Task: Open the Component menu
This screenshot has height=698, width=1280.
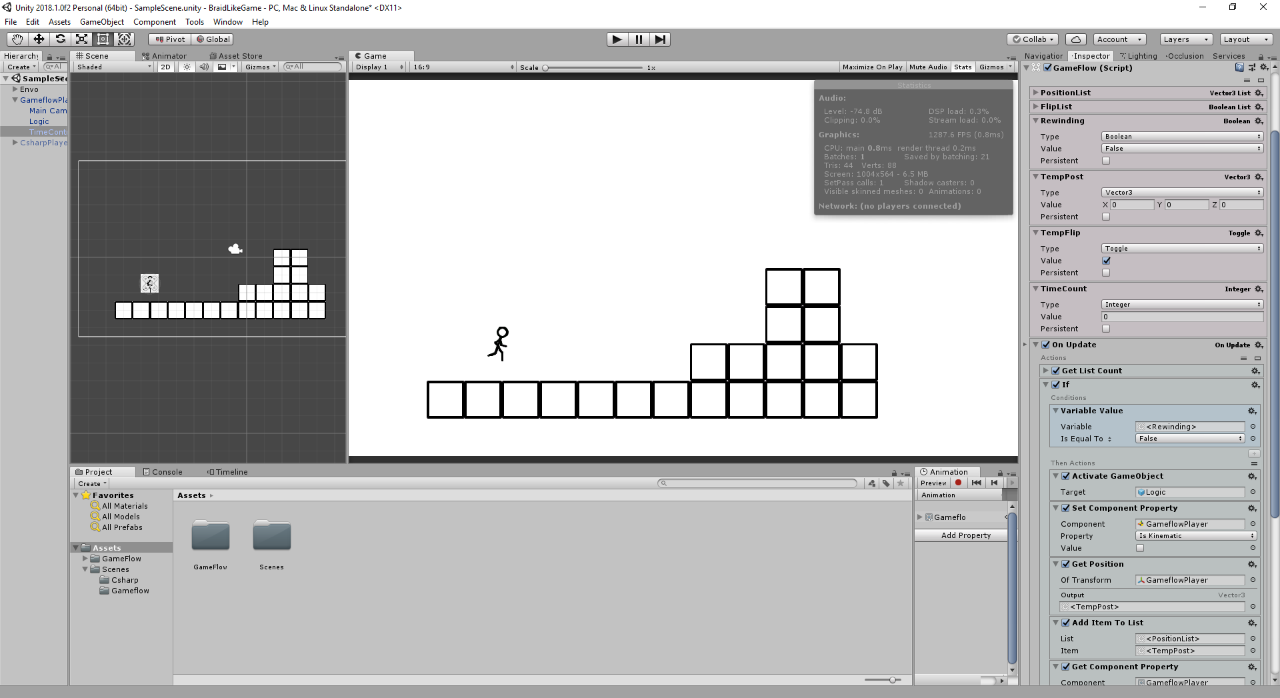Action: (155, 22)
